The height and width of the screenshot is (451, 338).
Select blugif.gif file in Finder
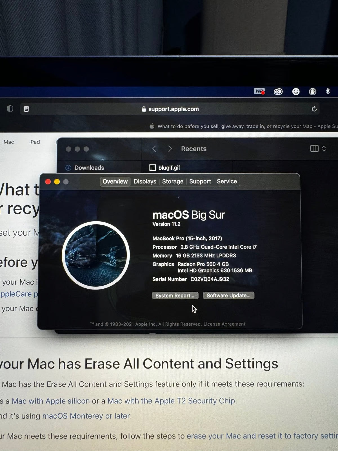pos(165,168)
